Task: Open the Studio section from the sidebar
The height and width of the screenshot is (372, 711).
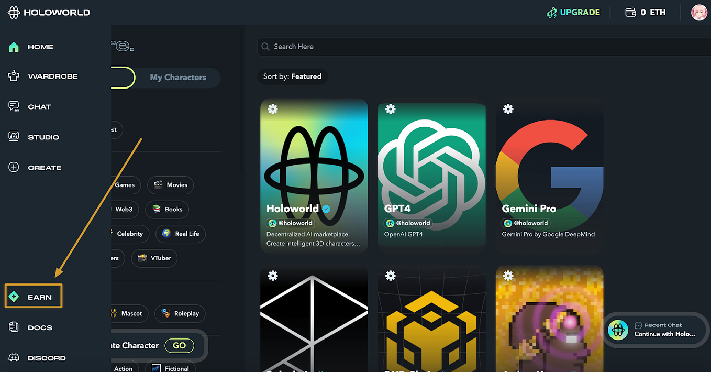Action: coord(14,137)
